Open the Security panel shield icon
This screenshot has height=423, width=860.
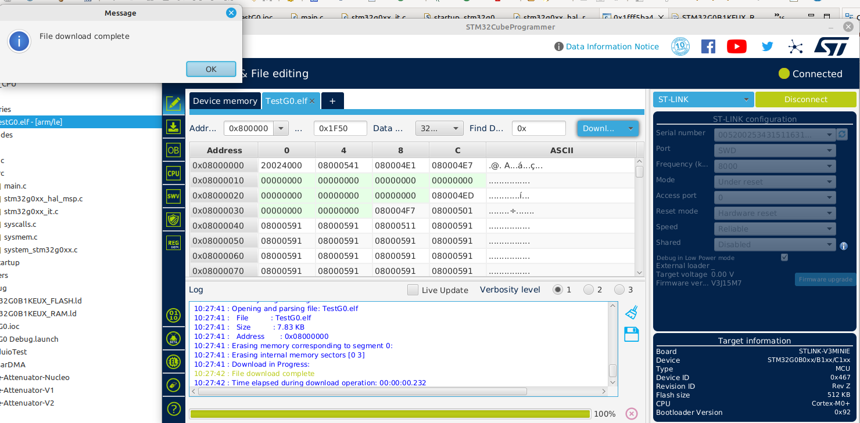[x=173, y=219]
